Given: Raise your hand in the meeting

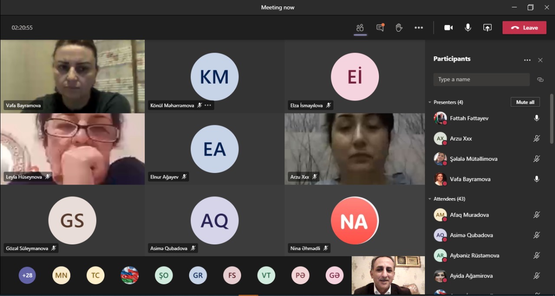Looking at the screenshot, I should (x=399, y=28).
